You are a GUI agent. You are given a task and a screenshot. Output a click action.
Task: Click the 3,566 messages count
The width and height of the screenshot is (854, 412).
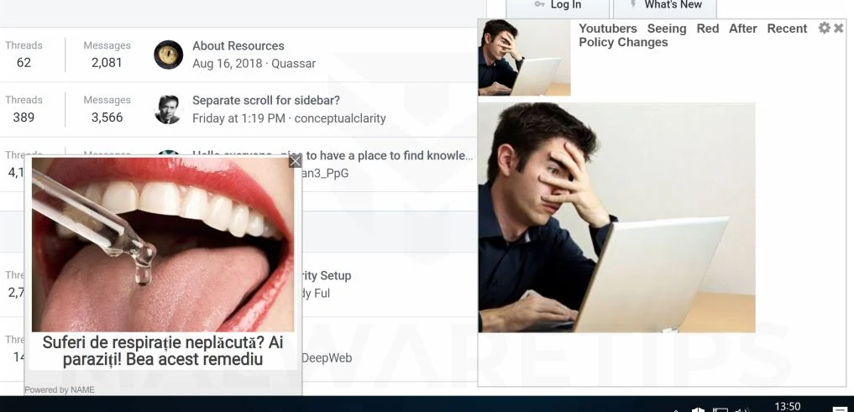(107, 117)
